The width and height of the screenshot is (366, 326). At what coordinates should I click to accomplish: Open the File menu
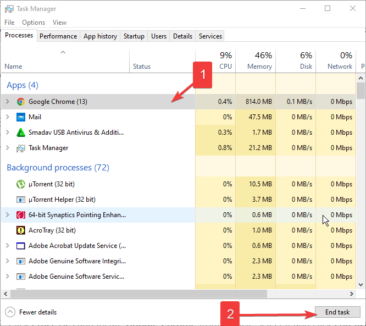[x=9, y=23]
